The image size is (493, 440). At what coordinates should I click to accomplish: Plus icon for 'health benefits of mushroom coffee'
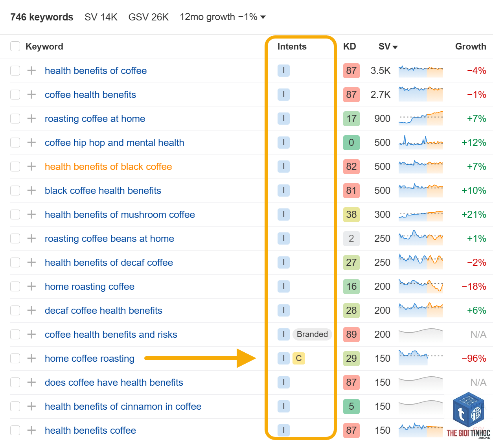(31, 215)
